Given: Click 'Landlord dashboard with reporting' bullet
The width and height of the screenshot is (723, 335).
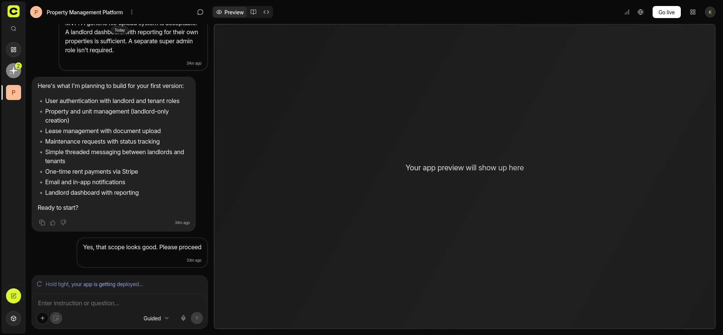Looking at the screenshot, I should click(92, 193).
